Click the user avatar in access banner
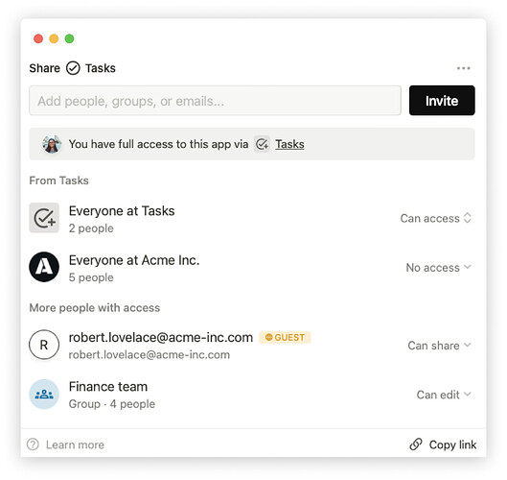The image size is (507, 480). (x=52, y=144)
